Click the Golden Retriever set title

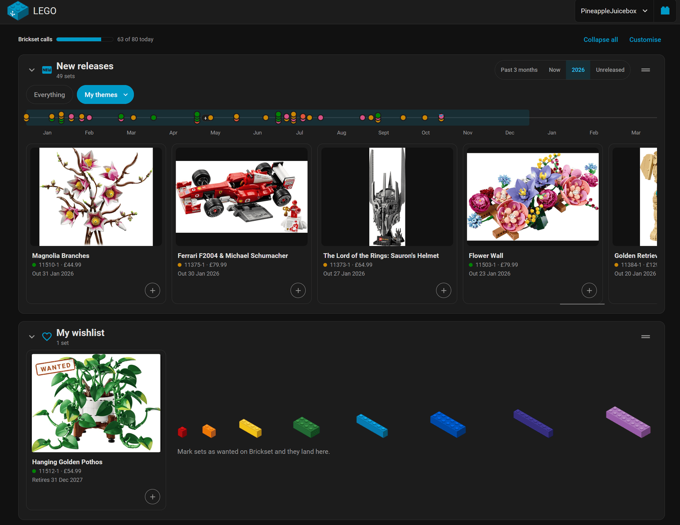pos(635,256)
